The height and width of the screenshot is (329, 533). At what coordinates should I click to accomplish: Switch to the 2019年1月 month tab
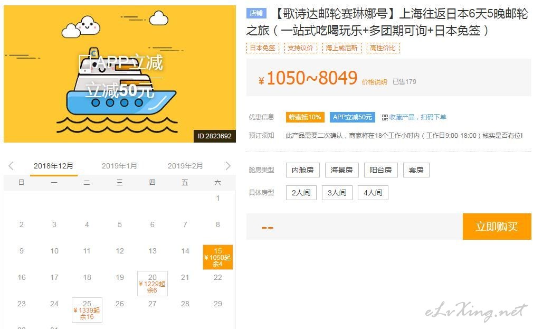(x=119, y=166)
